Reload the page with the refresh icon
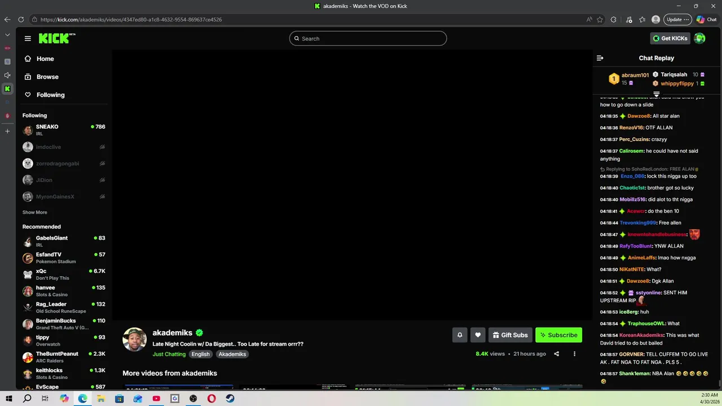722x406 pixels. [x=21, y=19]
